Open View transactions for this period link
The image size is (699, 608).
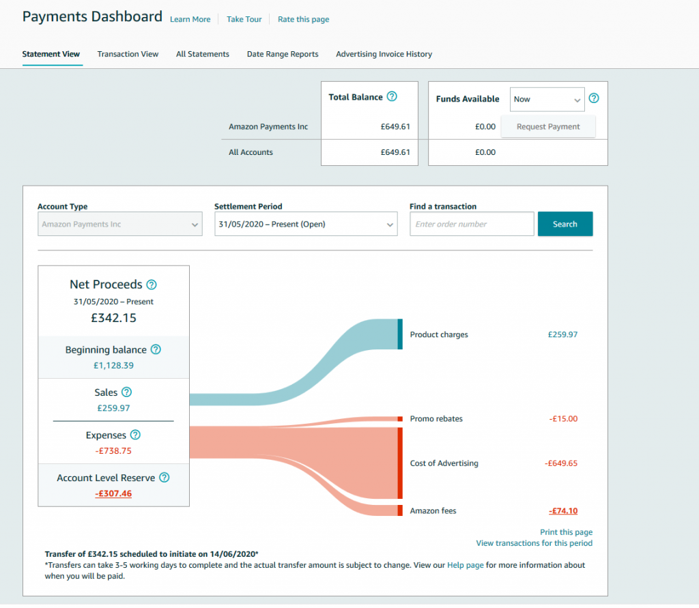pyautogui.click(x=534, y=543)
